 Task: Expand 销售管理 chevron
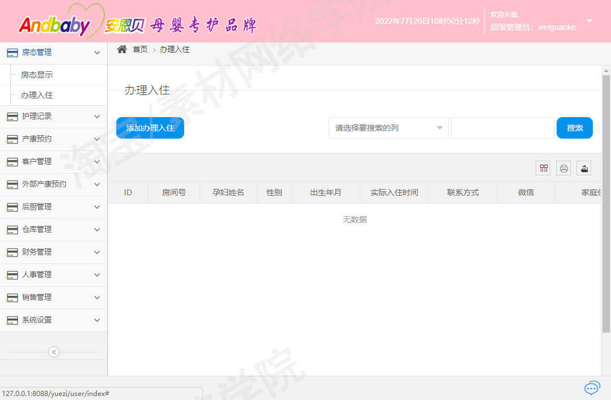click(97, 297)
